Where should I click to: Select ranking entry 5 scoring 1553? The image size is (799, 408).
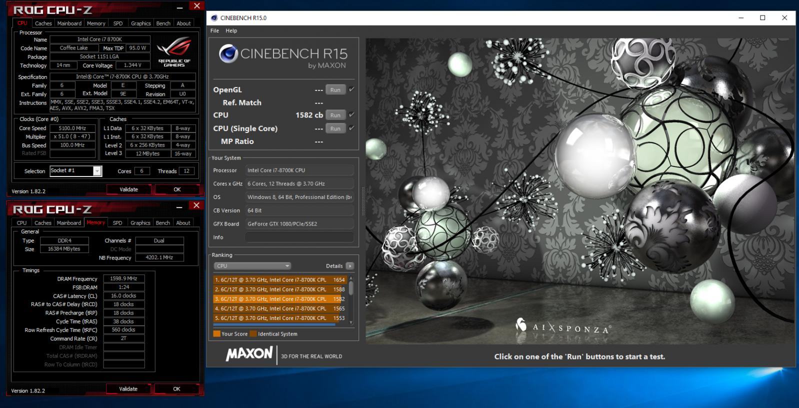280,318
